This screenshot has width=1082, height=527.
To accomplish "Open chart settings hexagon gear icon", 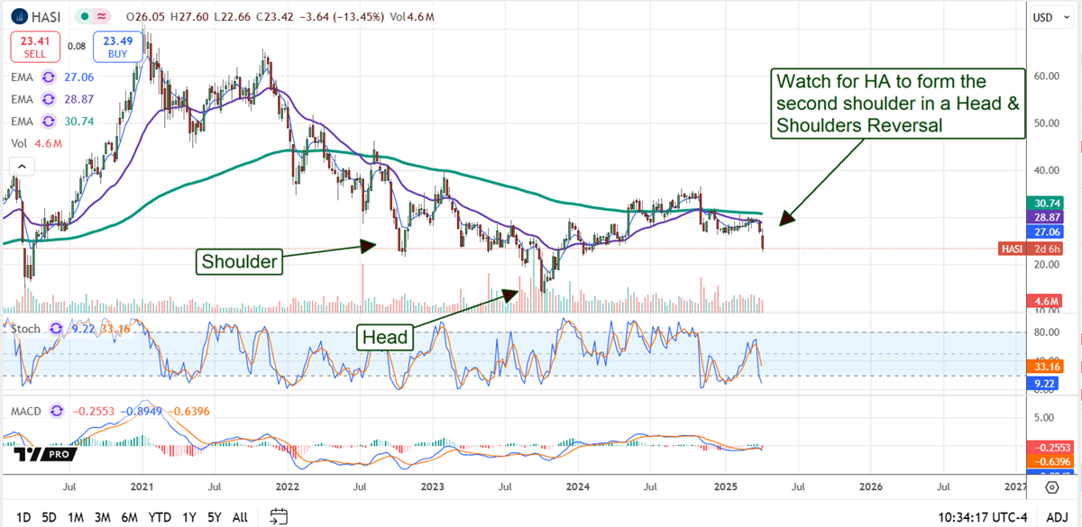I will tap(1052, 487).
